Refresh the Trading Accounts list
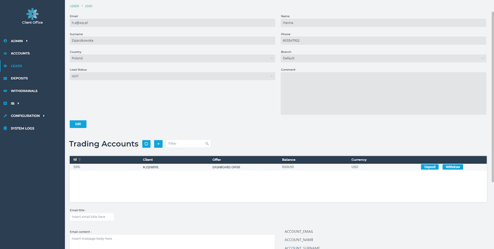 [146, 144]
